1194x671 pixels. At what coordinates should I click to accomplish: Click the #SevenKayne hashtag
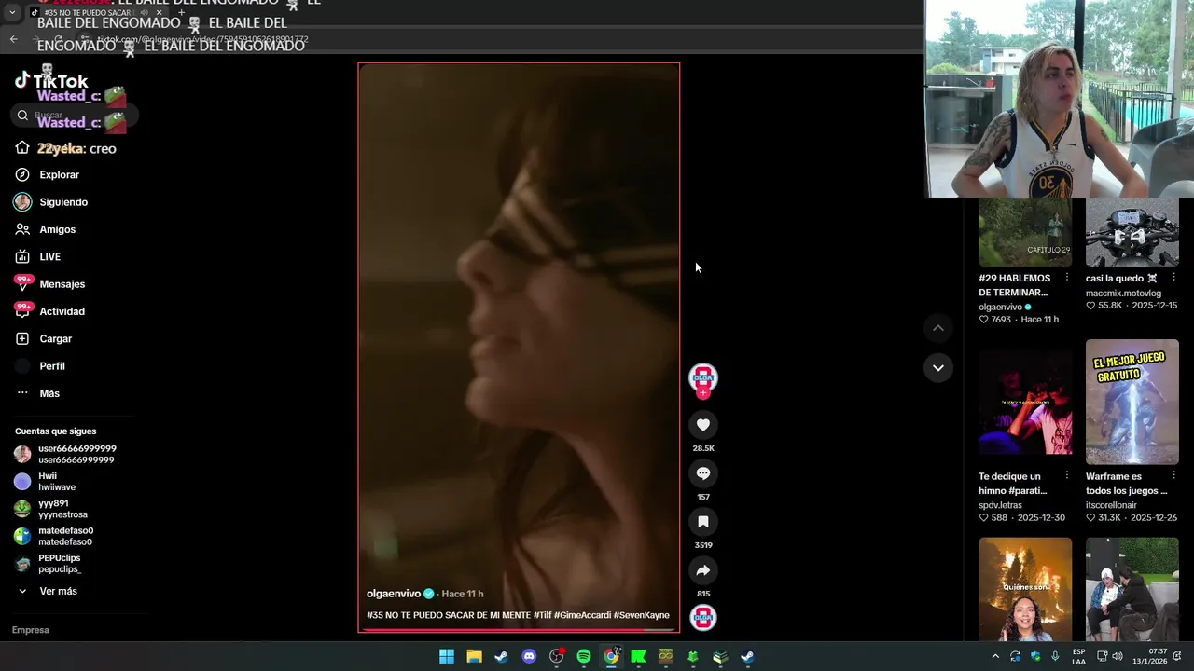coord(642,615)
